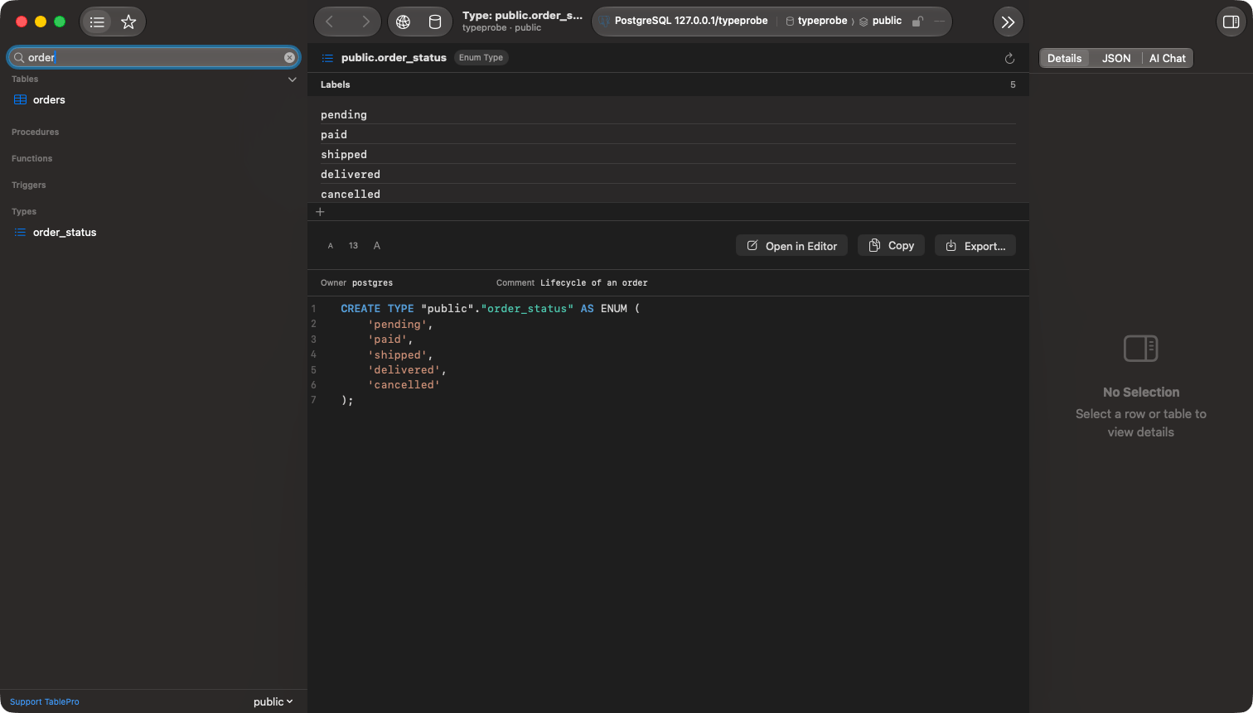Click 'shipped' in the SQL code
The image size is (1253, 713).
coord(399,355)
